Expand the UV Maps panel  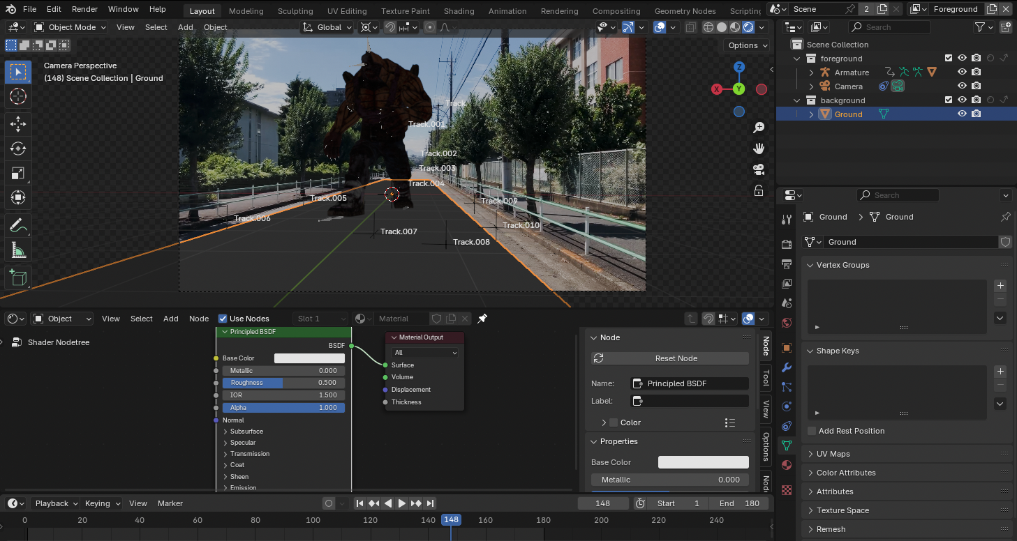(x=833, y=454)
